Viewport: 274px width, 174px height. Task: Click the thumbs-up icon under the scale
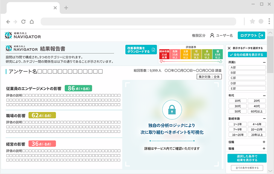221,61
